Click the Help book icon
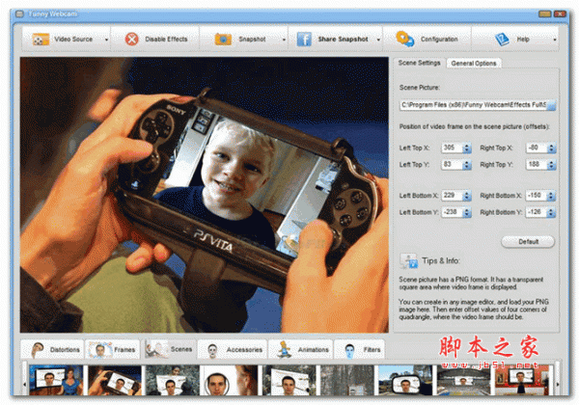 (x=502, y=40)
